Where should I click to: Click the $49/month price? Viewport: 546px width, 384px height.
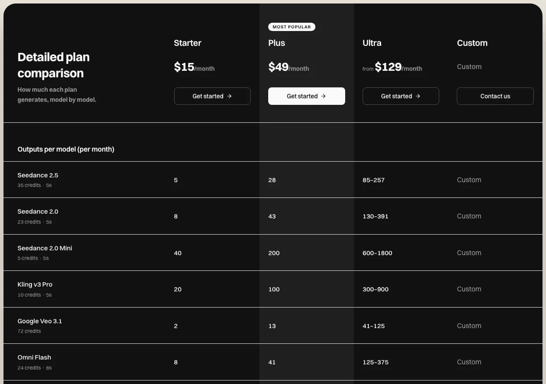289,67
